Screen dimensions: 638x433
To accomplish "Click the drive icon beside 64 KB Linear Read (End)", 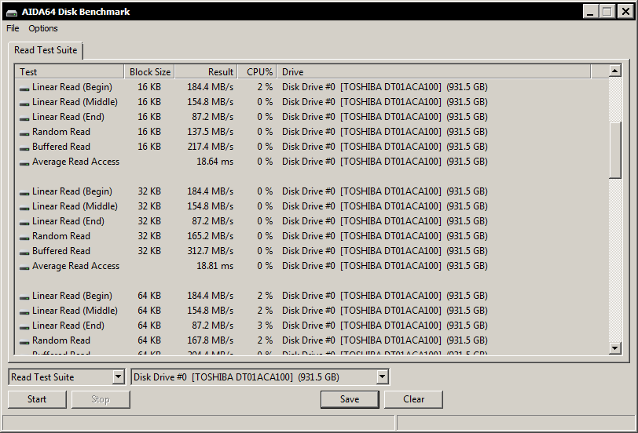I will point(24,326).
